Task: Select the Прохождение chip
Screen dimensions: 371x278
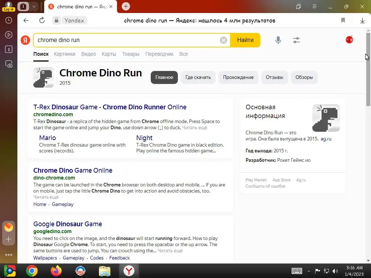Action: pos(238,77)
